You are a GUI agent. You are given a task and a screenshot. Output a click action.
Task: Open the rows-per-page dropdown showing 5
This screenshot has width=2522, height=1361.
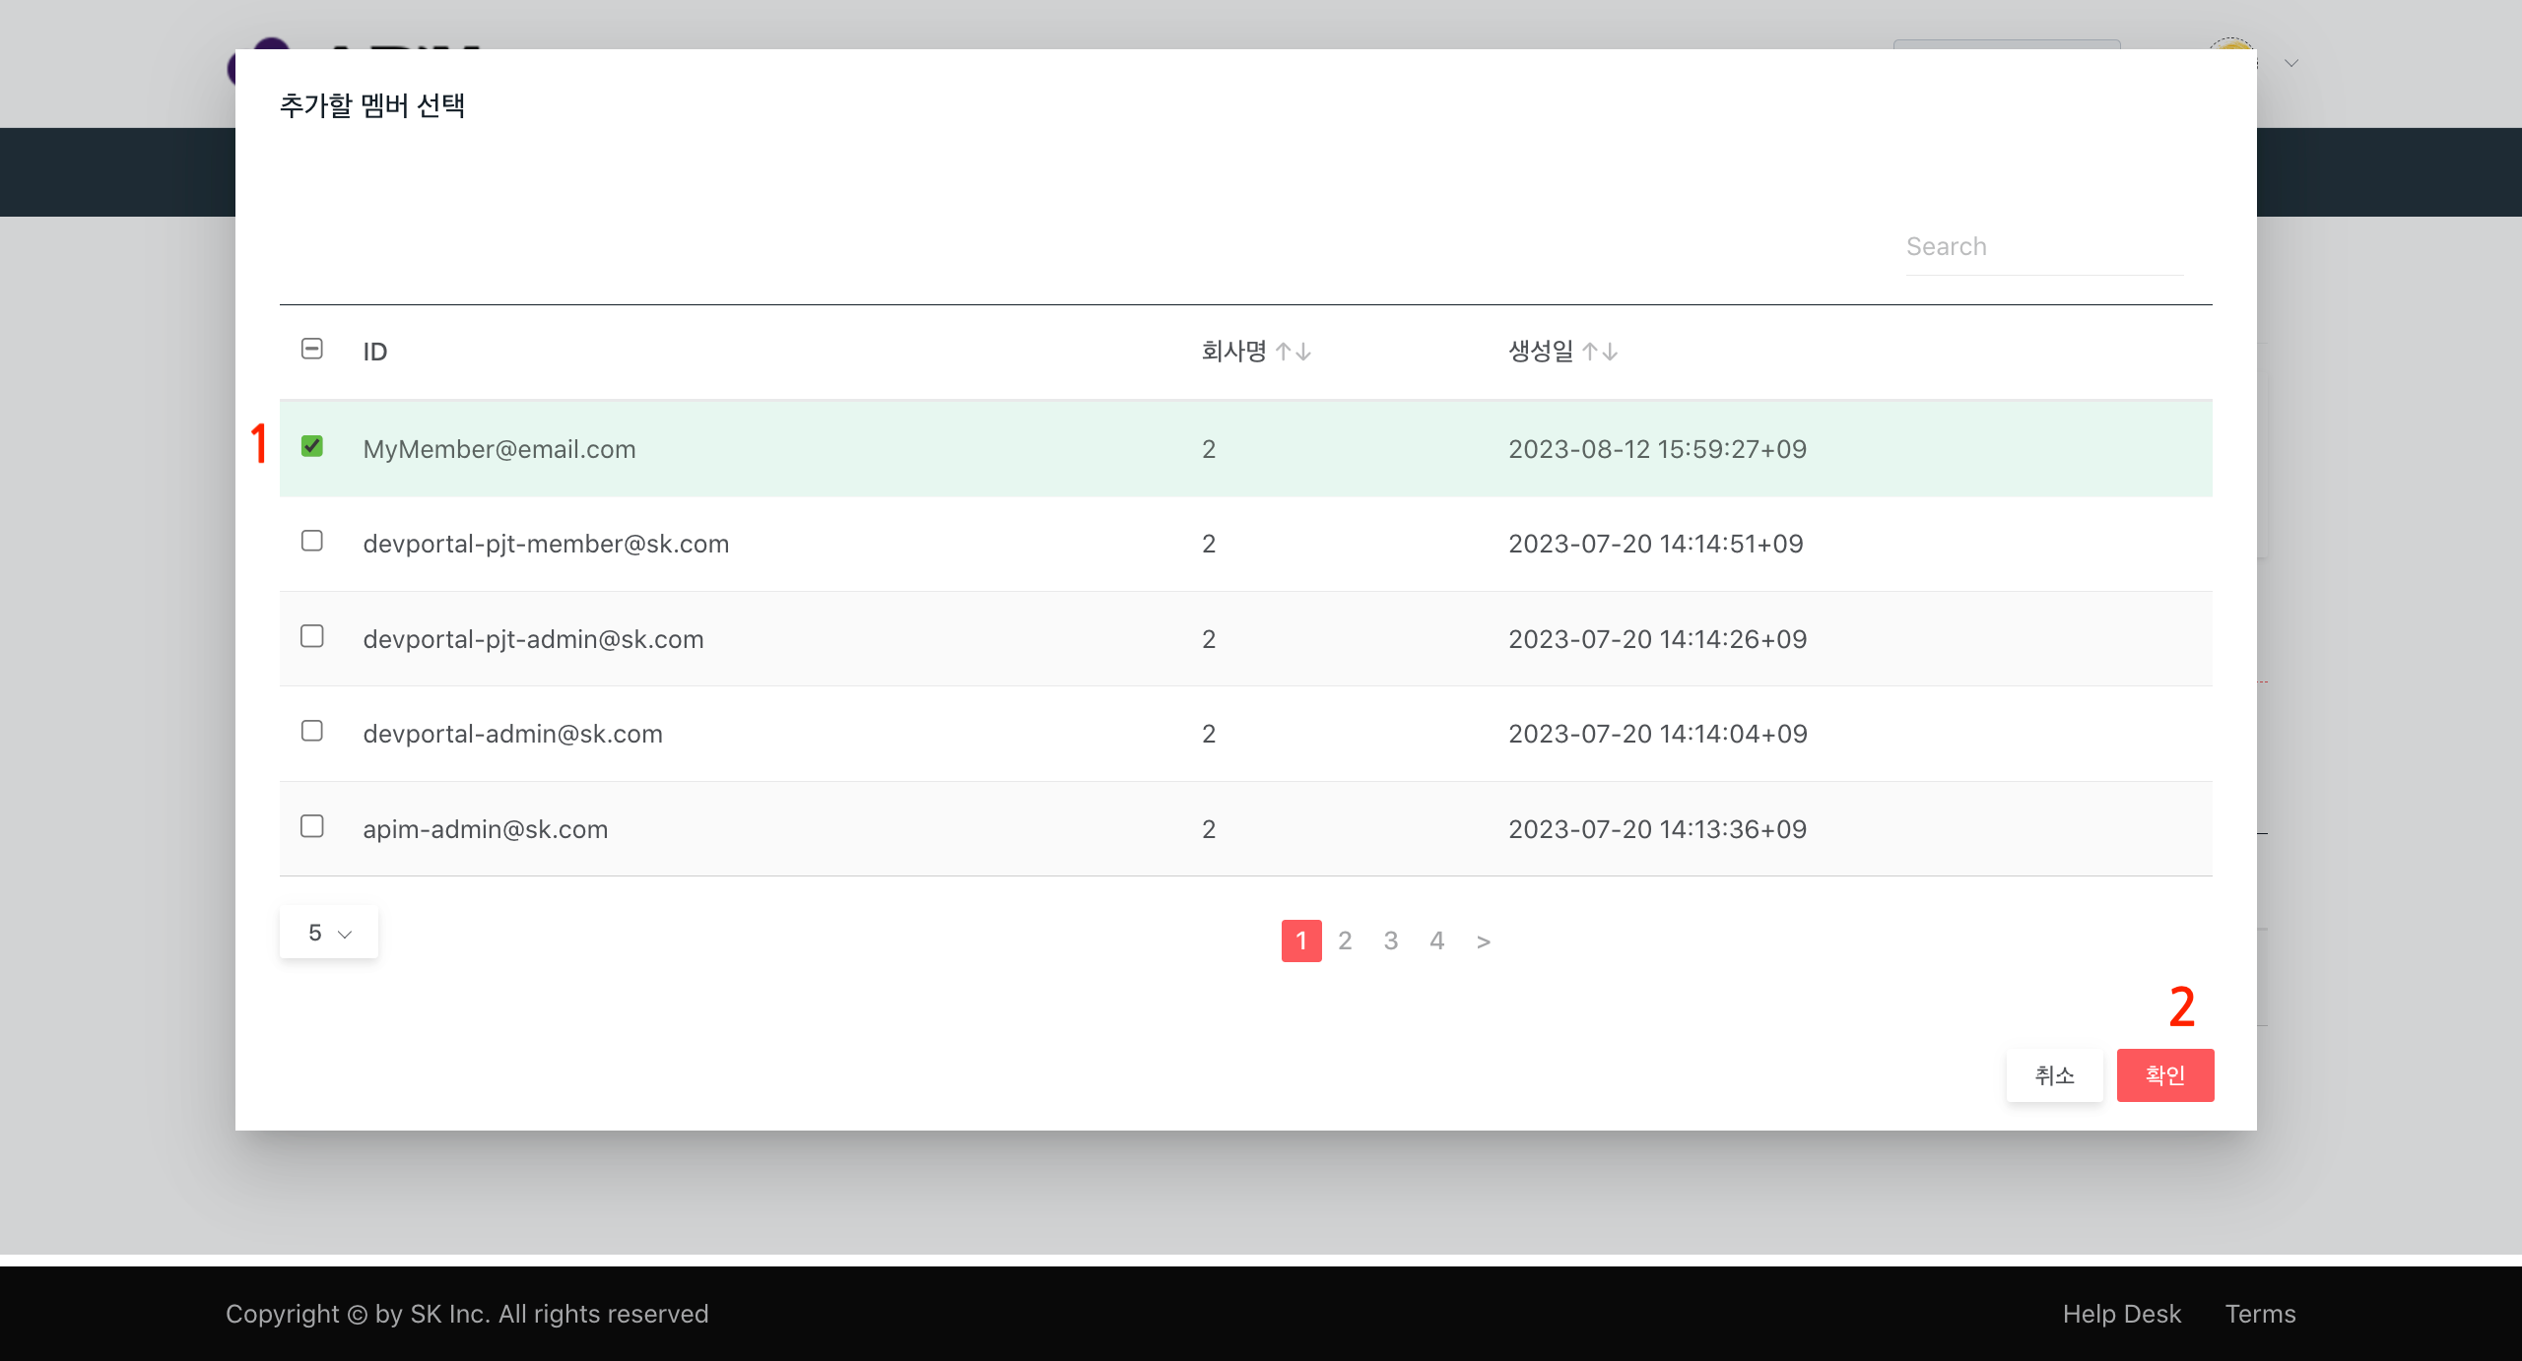point(329,933)
